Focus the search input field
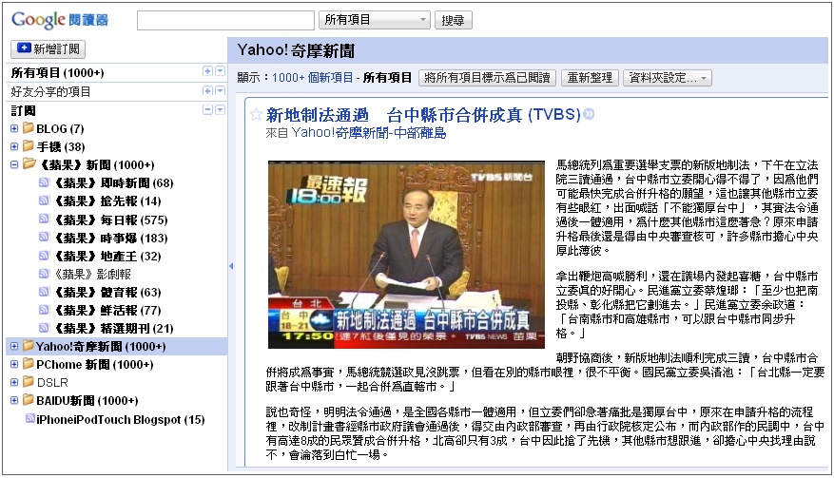 [x=226, y=20]
